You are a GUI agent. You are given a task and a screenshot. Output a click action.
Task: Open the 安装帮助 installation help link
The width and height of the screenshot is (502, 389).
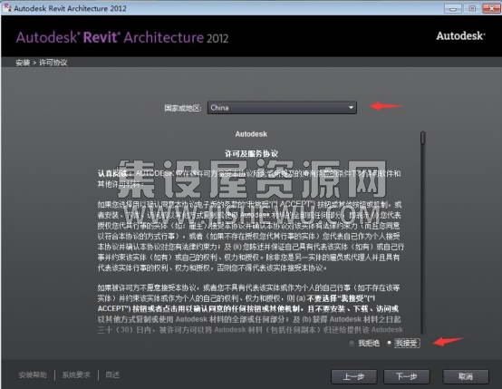pos(33,374)
